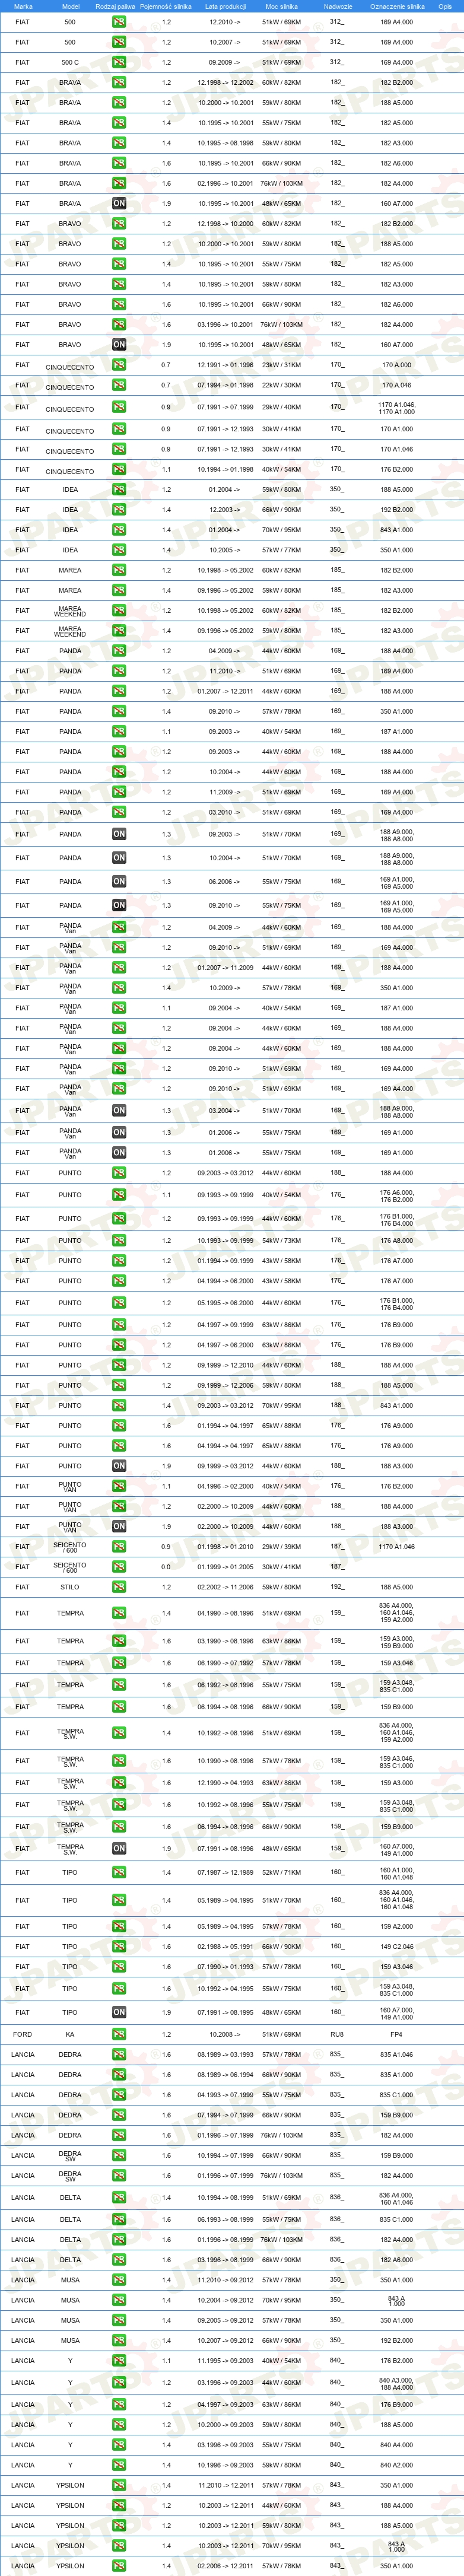The height and width of the screenshot is (2576, 464).
Task: Click the petrol icon in CINQUECENTO 170 A.000 row
Action: click(119, 365)
